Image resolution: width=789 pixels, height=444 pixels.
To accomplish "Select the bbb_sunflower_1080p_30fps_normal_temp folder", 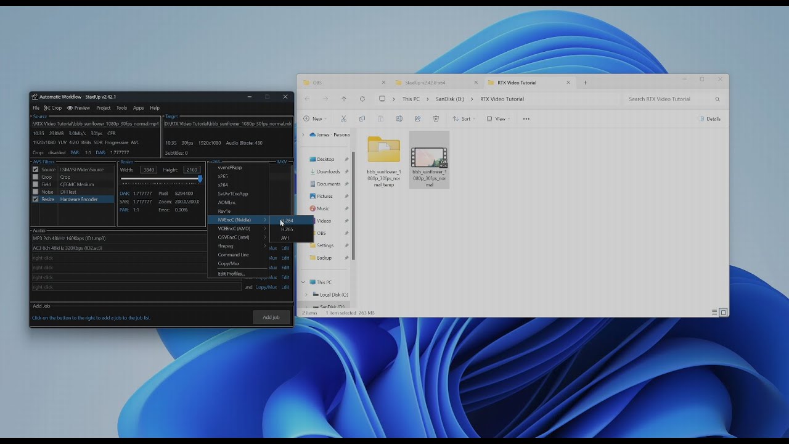I will 383,160.
